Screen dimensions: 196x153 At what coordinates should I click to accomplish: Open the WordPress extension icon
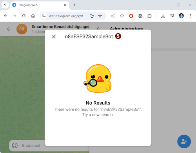click(x=140, y=16)
